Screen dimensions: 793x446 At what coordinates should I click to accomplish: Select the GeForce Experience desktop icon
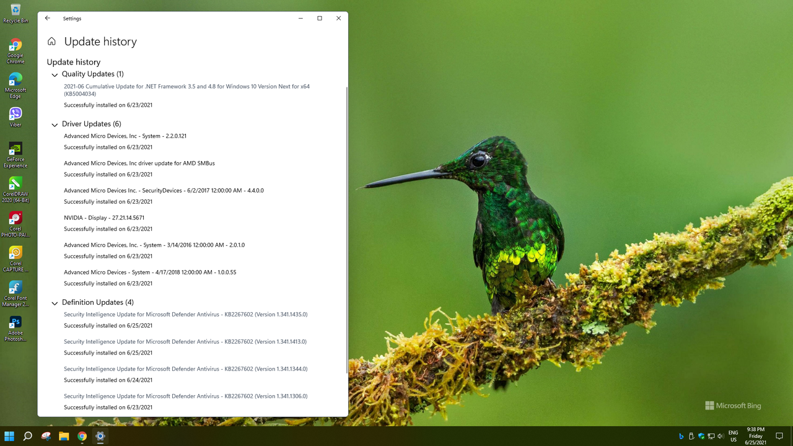tap(15, 155)
